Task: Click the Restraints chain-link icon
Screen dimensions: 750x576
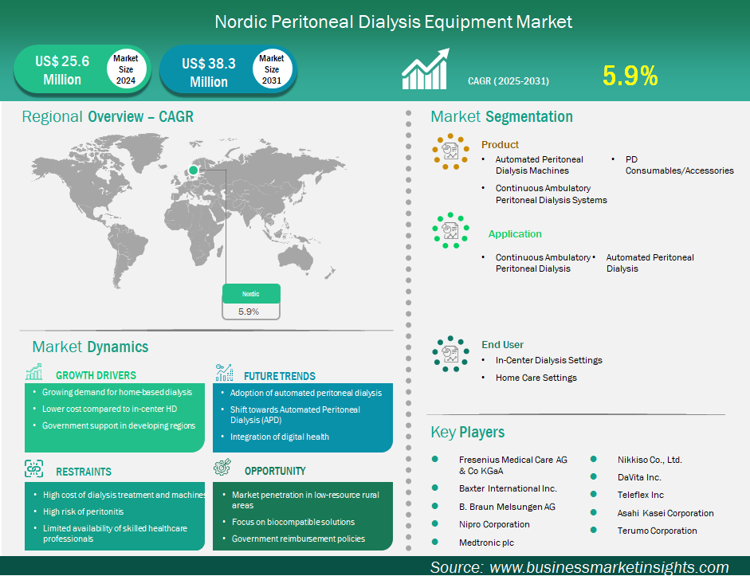Action: point(34,469)
